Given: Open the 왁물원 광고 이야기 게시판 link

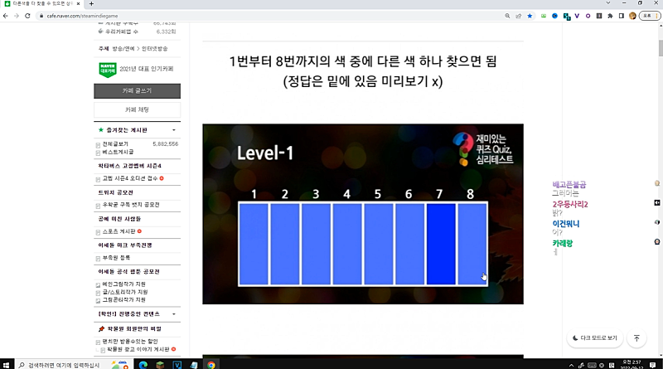Looking at the screenshot, I should click(138, 349).
